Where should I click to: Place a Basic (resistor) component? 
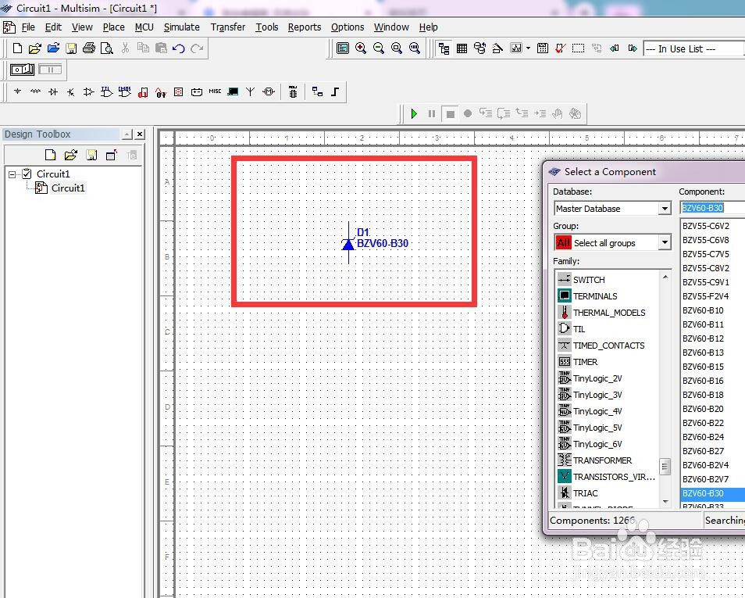click(35, 91)
